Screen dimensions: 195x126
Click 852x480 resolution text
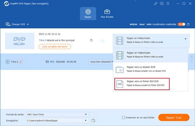(60, 62)
